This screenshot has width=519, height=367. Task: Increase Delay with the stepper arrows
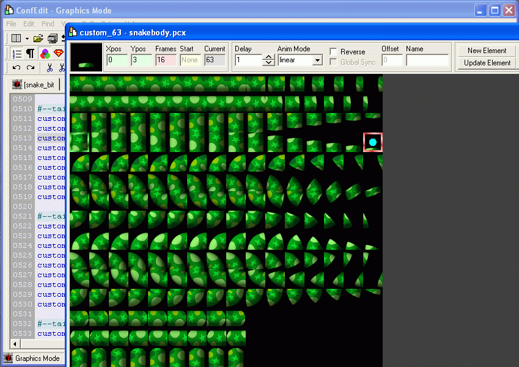pyautogui.click(x=268, y=57)
